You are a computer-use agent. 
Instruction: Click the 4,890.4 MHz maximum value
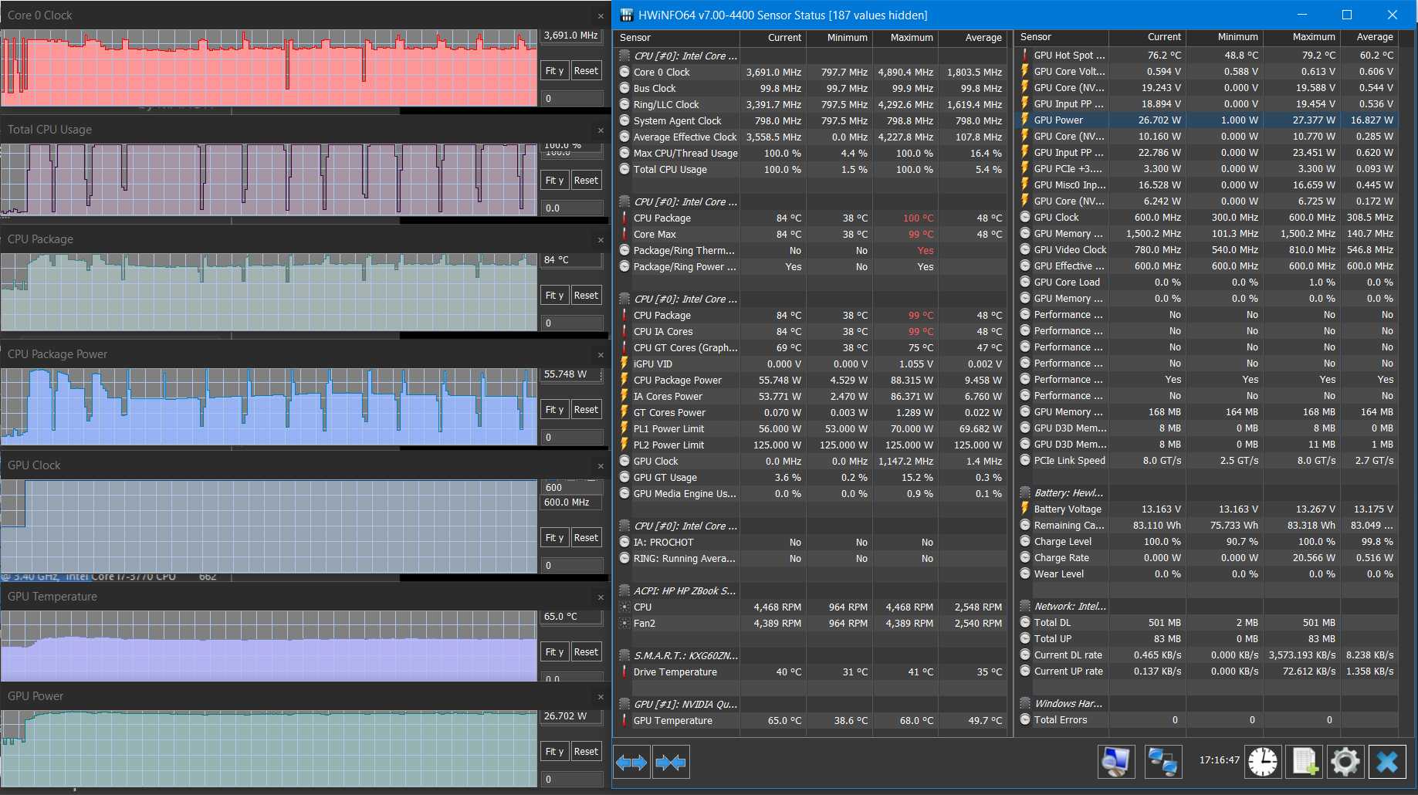(905, 72)
